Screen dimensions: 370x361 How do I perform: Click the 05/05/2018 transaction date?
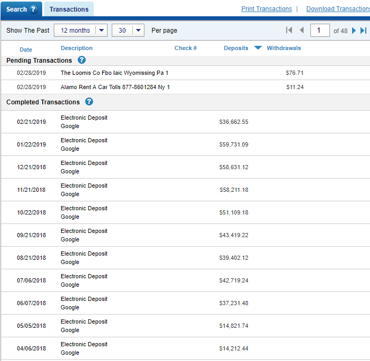[32, 326]
